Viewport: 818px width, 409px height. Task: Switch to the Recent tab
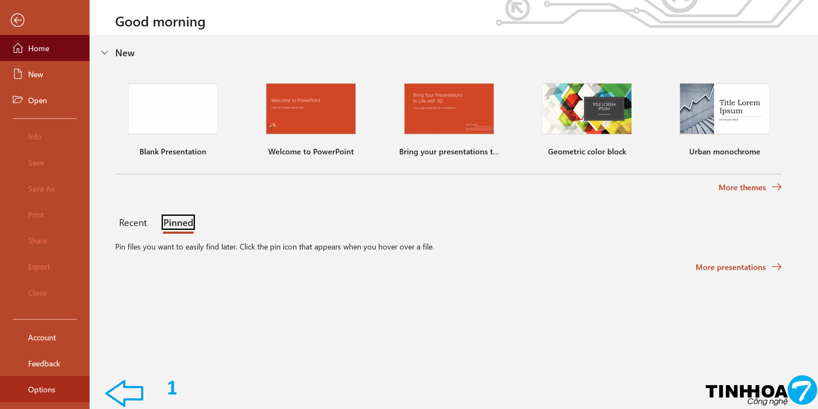[133, 223]
